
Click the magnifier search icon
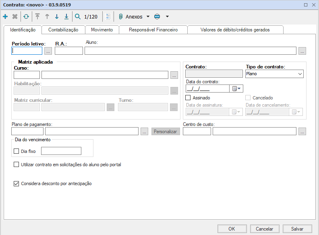78,17
